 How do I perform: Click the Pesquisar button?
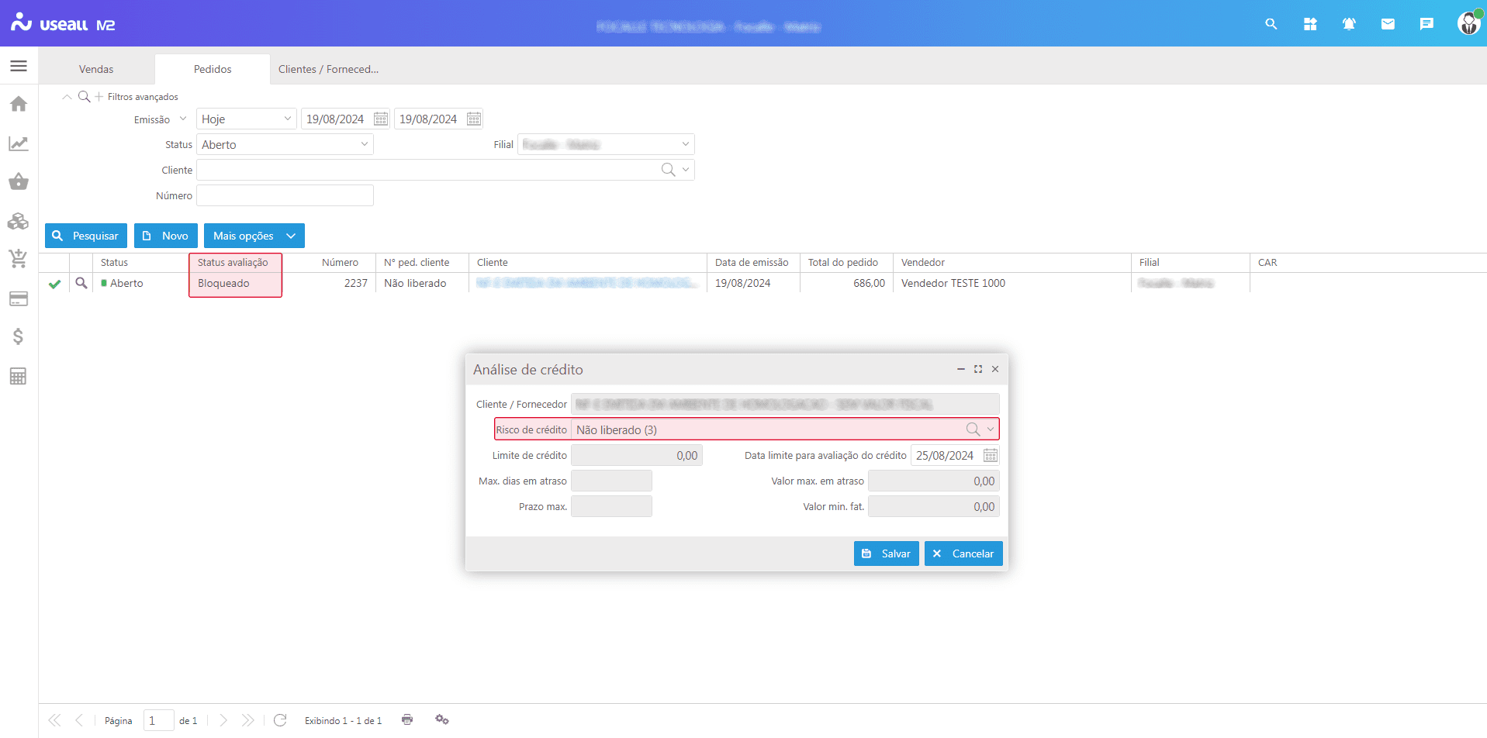86,236
